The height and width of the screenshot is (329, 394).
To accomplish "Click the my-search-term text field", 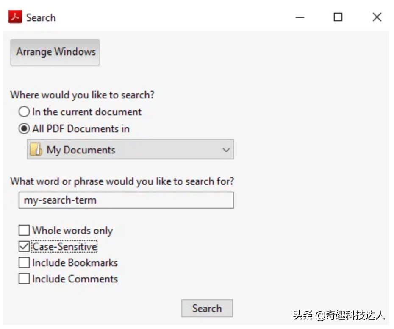I will pos(126,200).
